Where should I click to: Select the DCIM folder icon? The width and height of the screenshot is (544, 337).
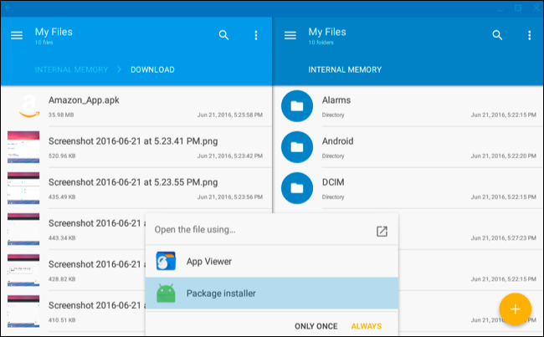click(x=297, y=188)
